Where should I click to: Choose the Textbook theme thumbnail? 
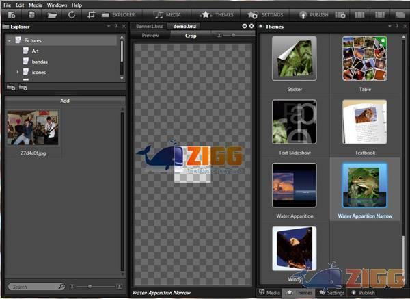pos(364,122)
